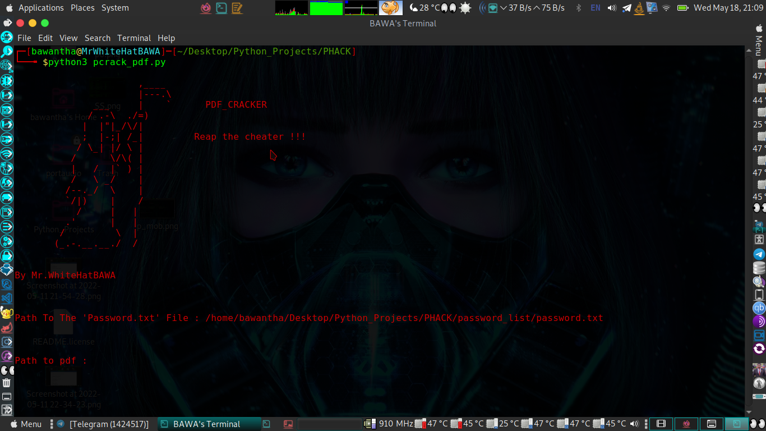The width and height of the screenshot is (766, 431).
Task: Click the Eyes applet in the top panel
Action: 449,8
